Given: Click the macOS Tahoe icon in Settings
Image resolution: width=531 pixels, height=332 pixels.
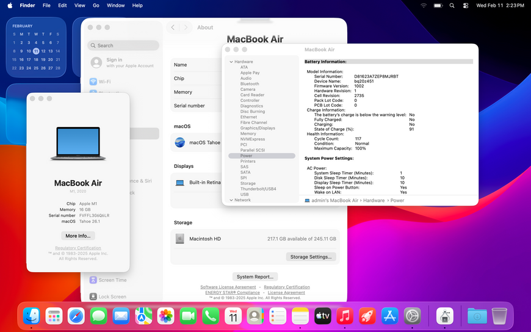Looking at the screenshot, I should point(180,142).
